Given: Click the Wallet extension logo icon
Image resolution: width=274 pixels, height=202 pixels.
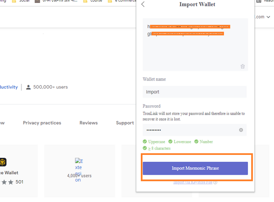Looking at the screenshot, I should tap(3, 162).
